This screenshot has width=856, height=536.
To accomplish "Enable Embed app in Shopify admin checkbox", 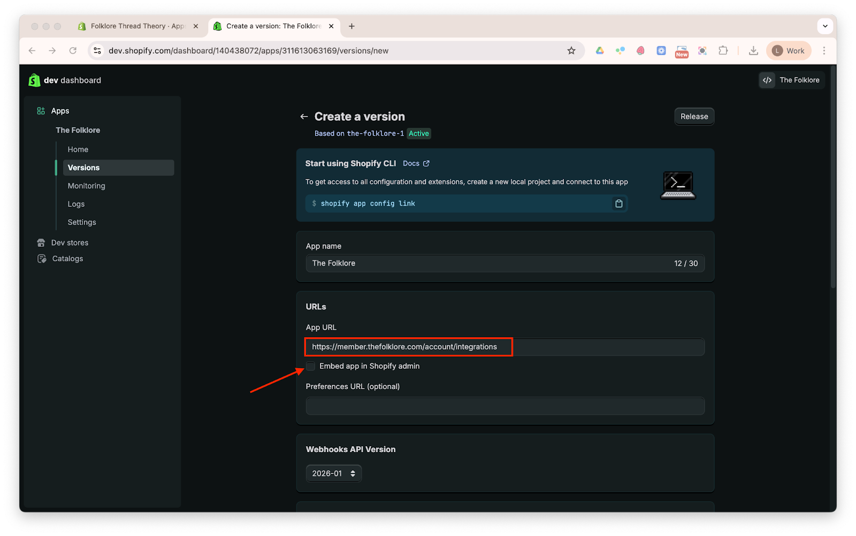I will 311,366.
